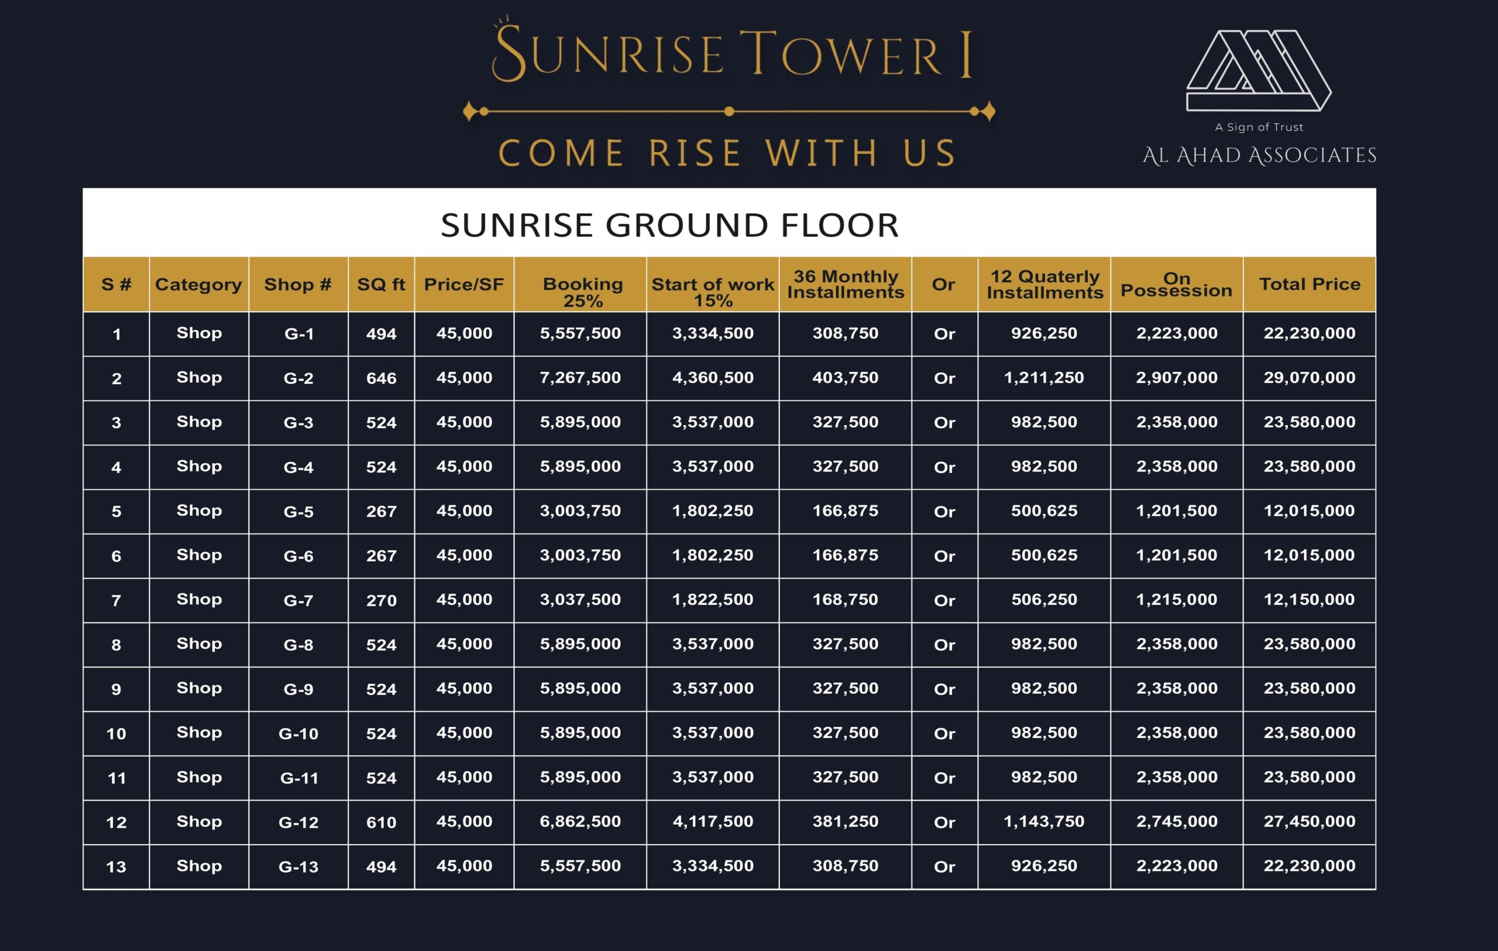Screen dimensions: 1498x951
Task: Click monthly installment 403,750
Action: click(846, 378)
